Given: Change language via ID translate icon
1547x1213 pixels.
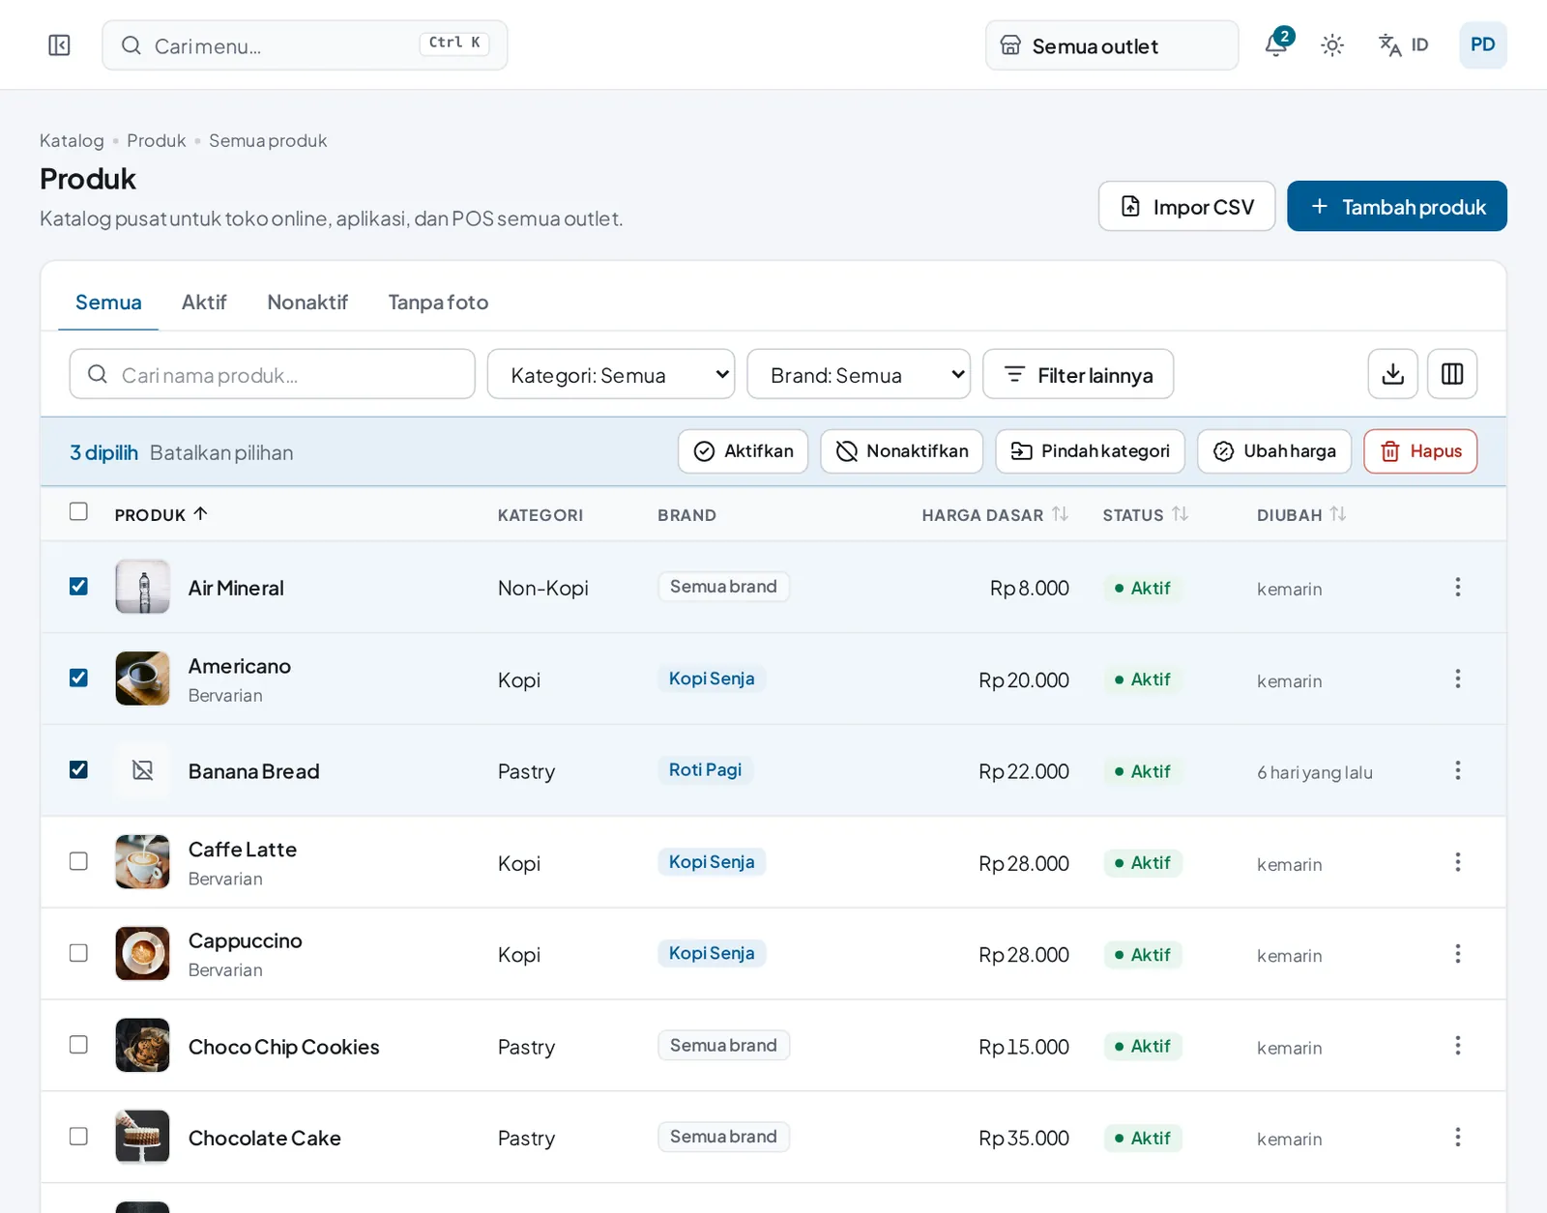Looking at the screenshot, I should [1404, 45].
